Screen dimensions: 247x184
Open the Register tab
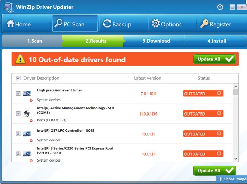pyautogui.click(x=221, y=24)
